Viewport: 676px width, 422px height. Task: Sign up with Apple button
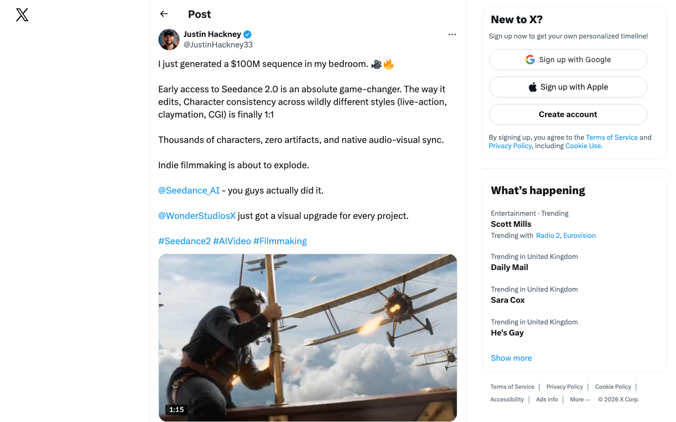pos(568,87)
